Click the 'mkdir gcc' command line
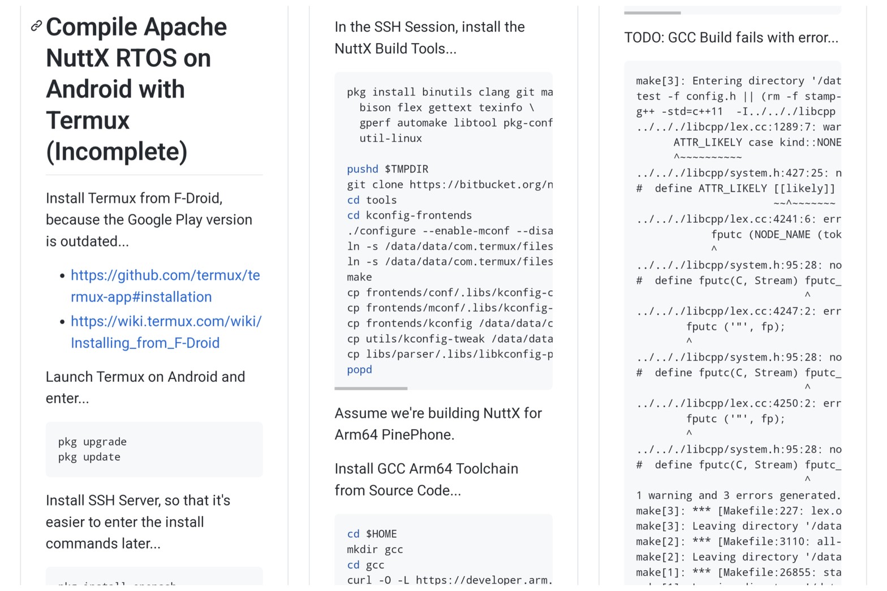Viewport: 887px width, 591px height. (x=375, y=549)
